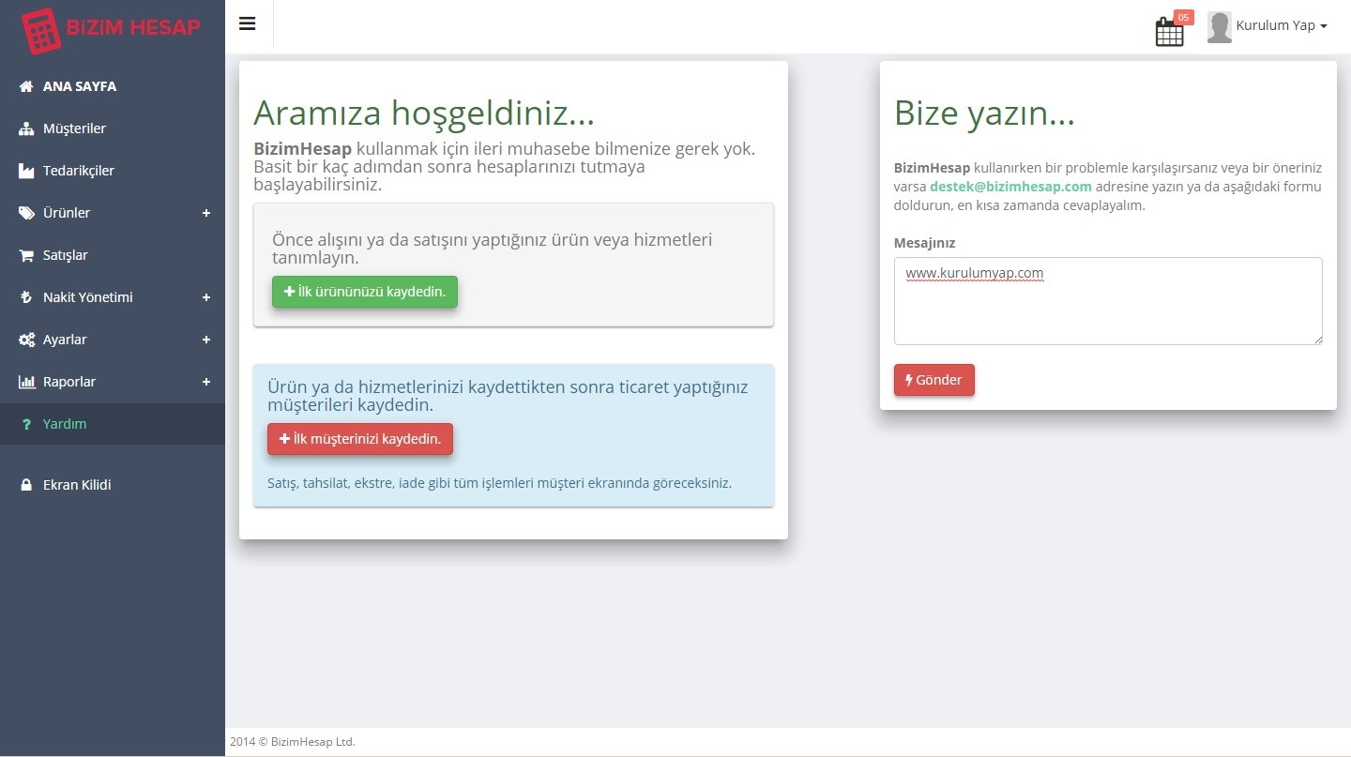Click the Yardım question mark icon

(26, 424)
